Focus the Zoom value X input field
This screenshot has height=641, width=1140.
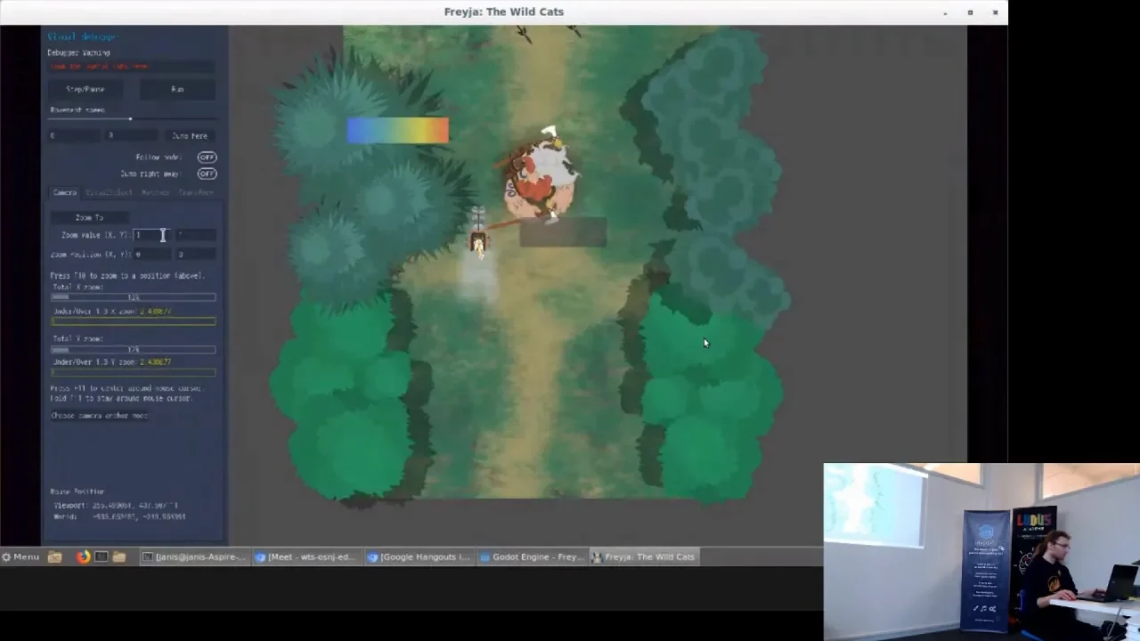152,235
